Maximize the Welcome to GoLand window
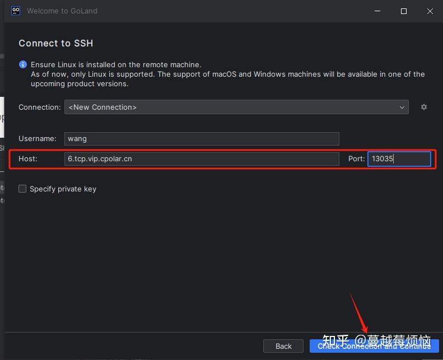 click(403, 11)
